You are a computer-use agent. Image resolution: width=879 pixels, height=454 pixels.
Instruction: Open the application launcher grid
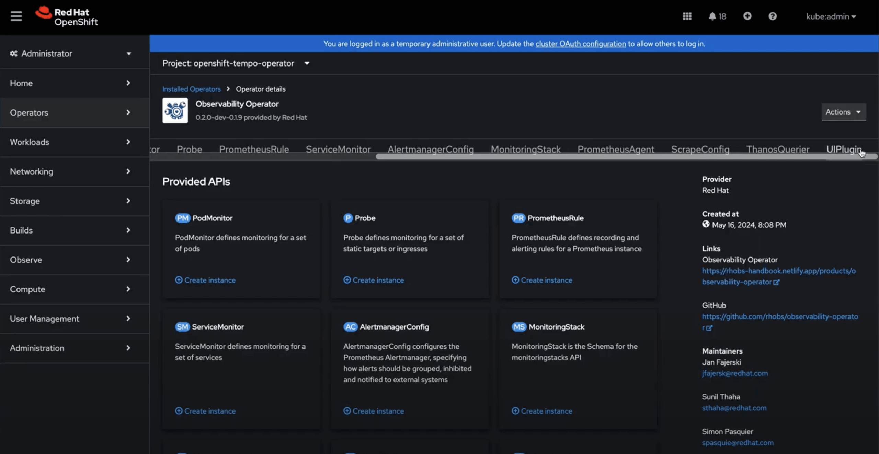pyautogui.click(x=687, y=16)
